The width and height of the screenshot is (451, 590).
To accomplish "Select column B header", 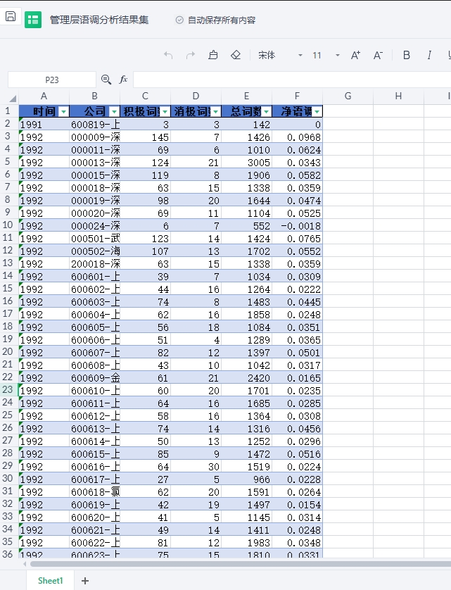I will [x=94, y=96].
